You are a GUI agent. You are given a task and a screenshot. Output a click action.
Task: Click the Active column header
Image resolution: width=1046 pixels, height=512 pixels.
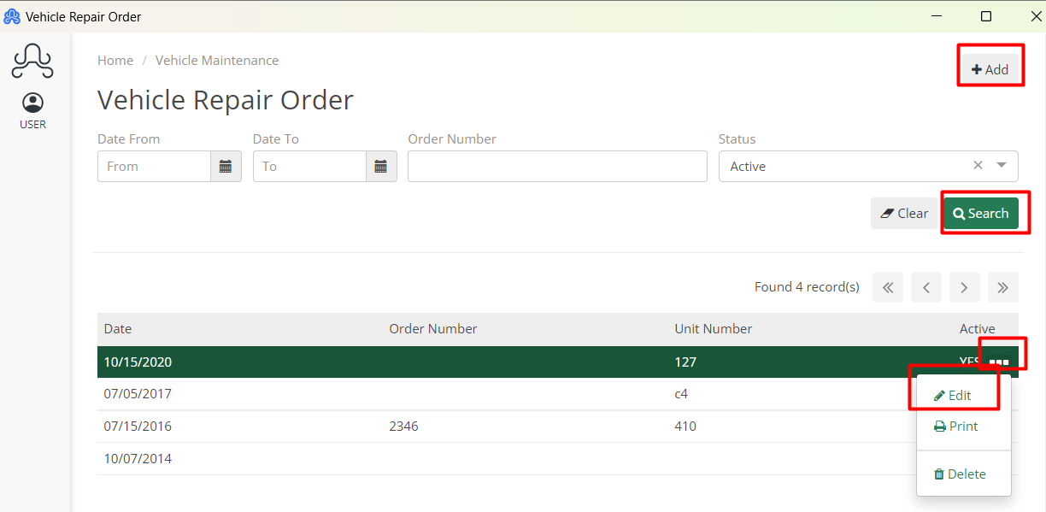(978, 329)
